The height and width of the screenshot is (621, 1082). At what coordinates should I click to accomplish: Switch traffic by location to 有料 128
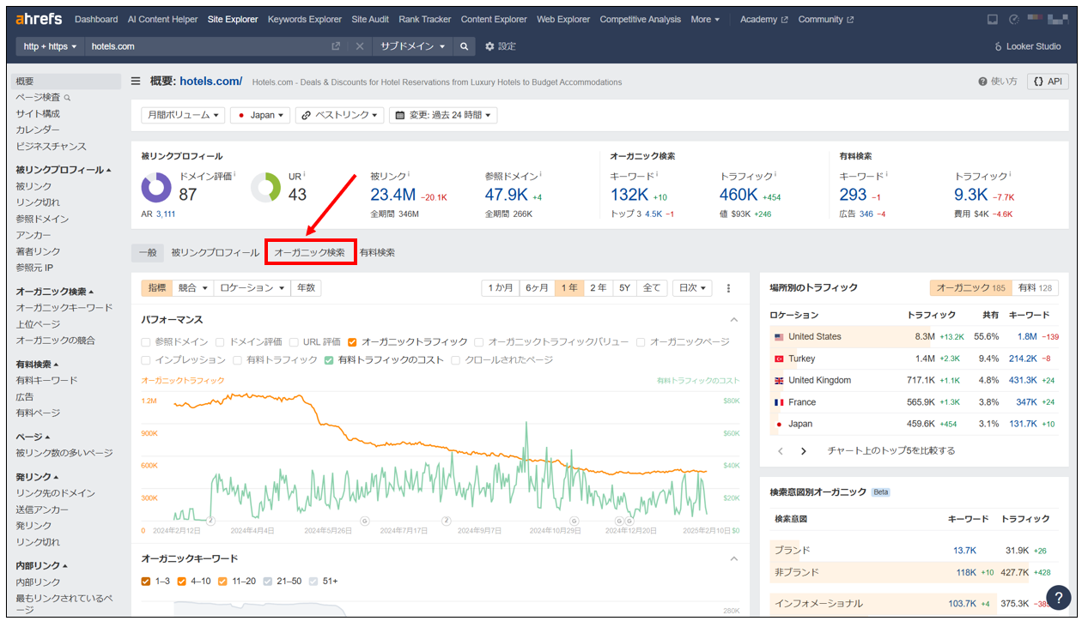point(1036,288)
